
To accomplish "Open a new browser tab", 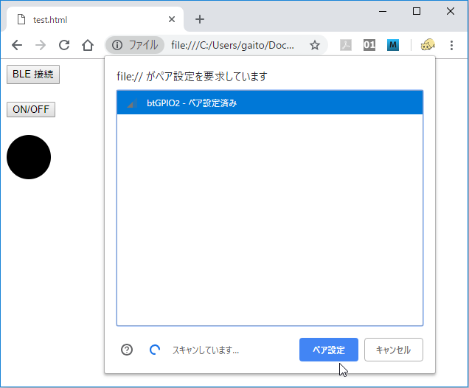I will (x=199, y=20).
